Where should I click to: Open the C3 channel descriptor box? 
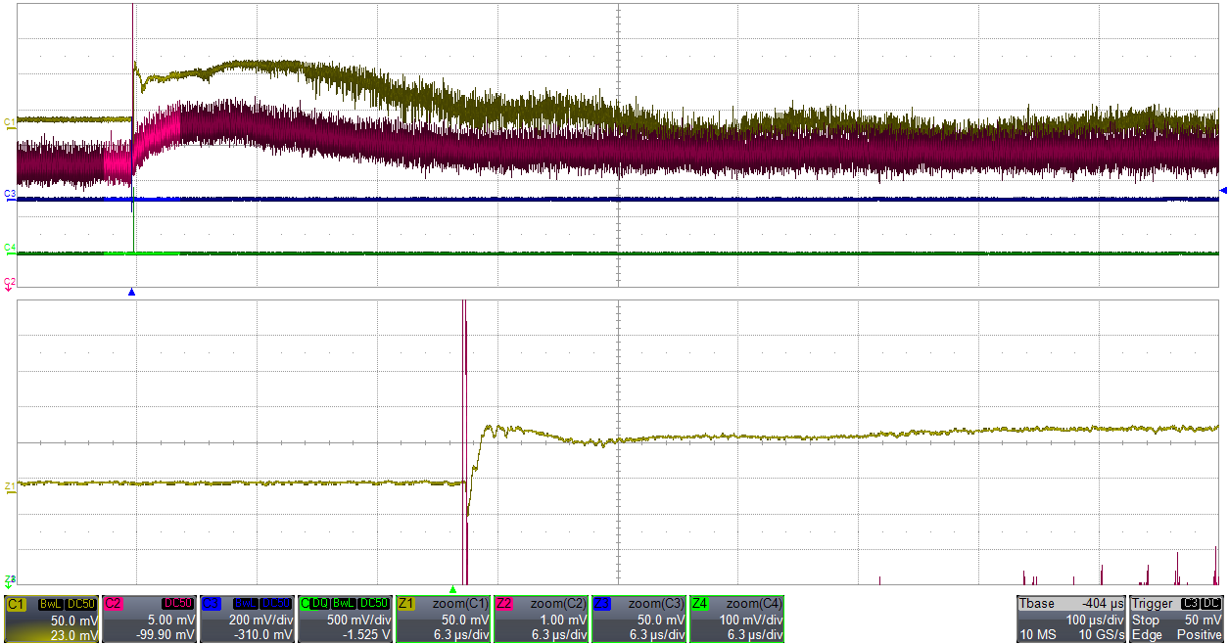[248, 619]
